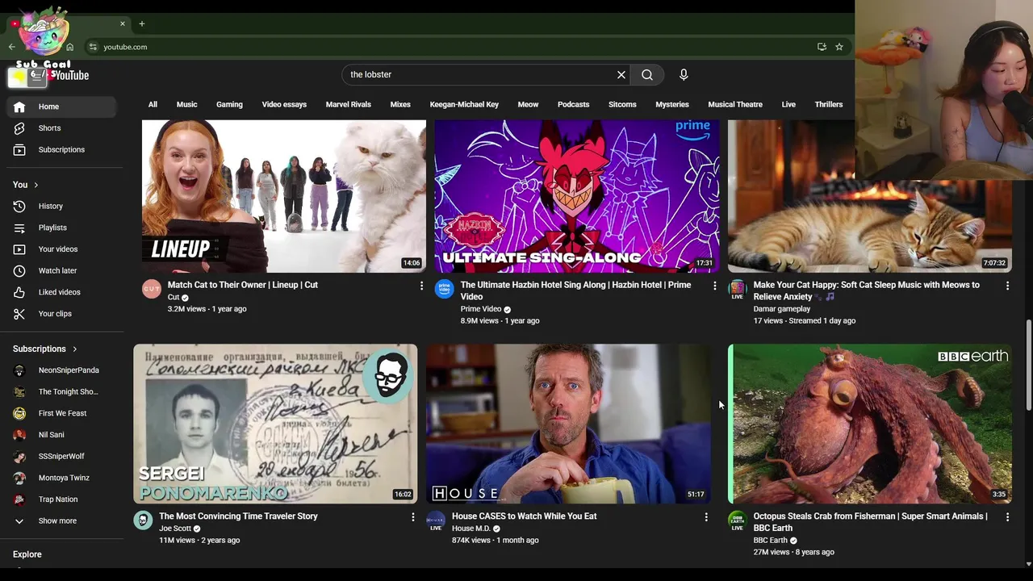This screenshot has height=581, width=1033.
Task: Select the Mysteries filter chip
Action: [x=672, y=105]
